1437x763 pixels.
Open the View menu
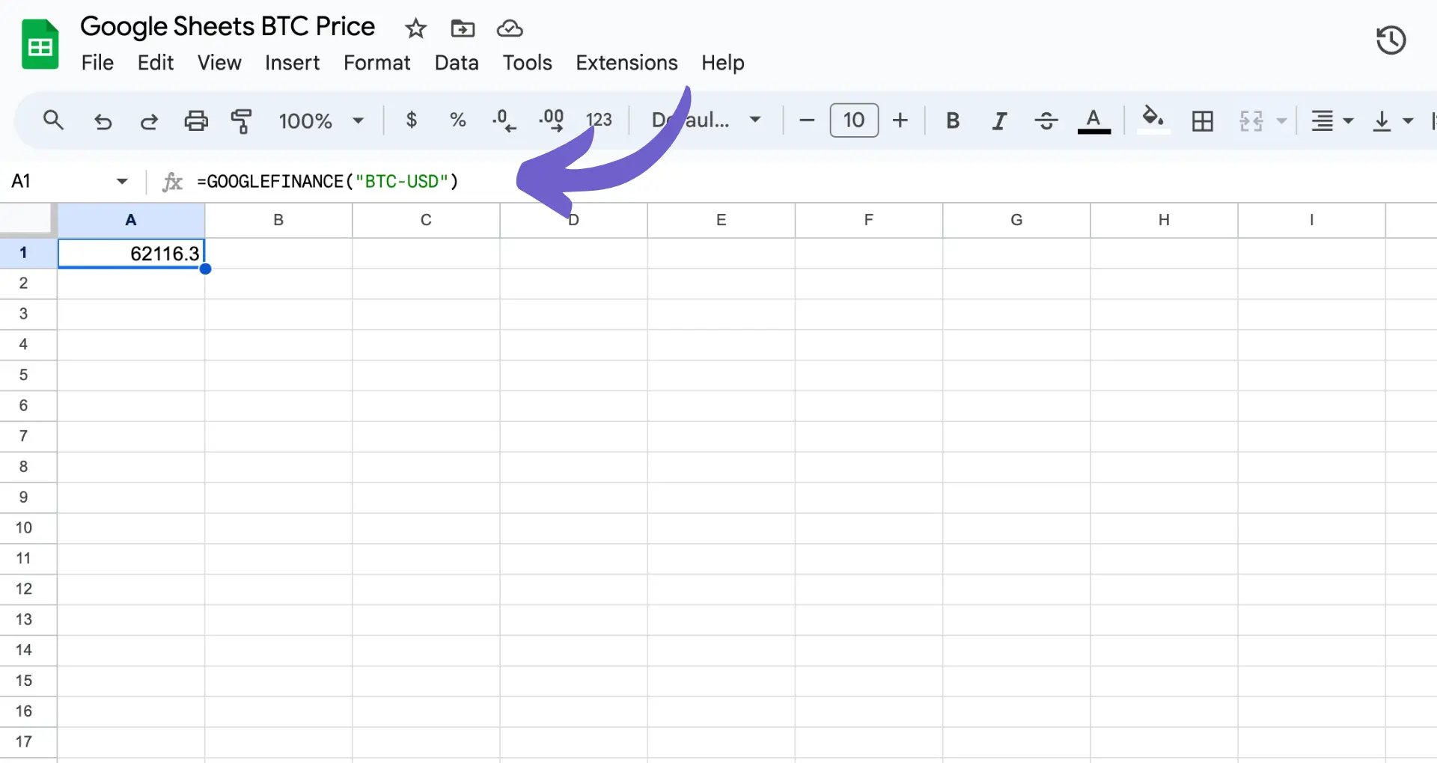[219, 63]
